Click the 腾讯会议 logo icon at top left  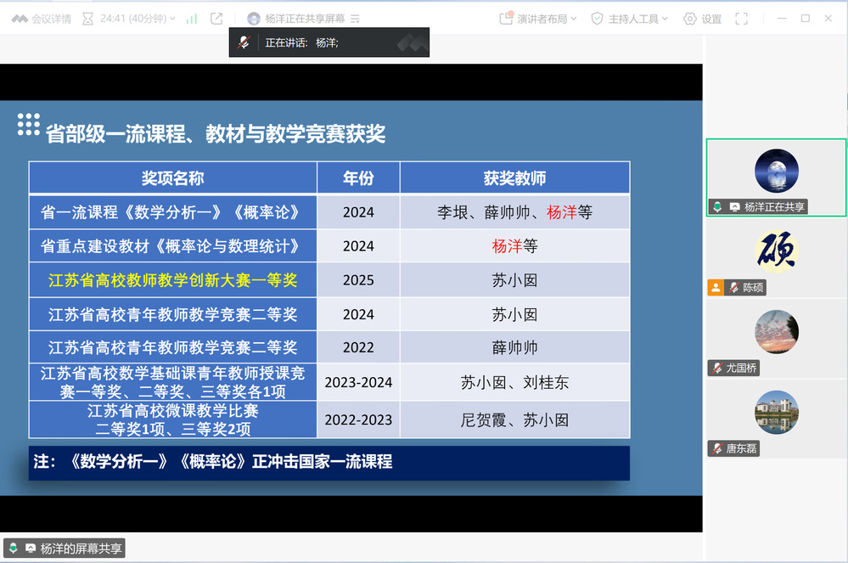[x=19, y=19]
